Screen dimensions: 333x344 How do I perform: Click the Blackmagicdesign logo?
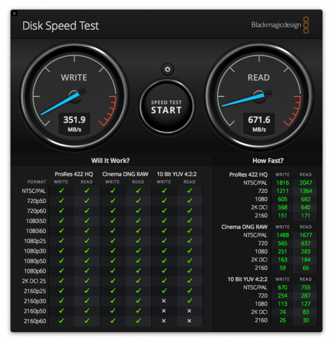[280, 25]
